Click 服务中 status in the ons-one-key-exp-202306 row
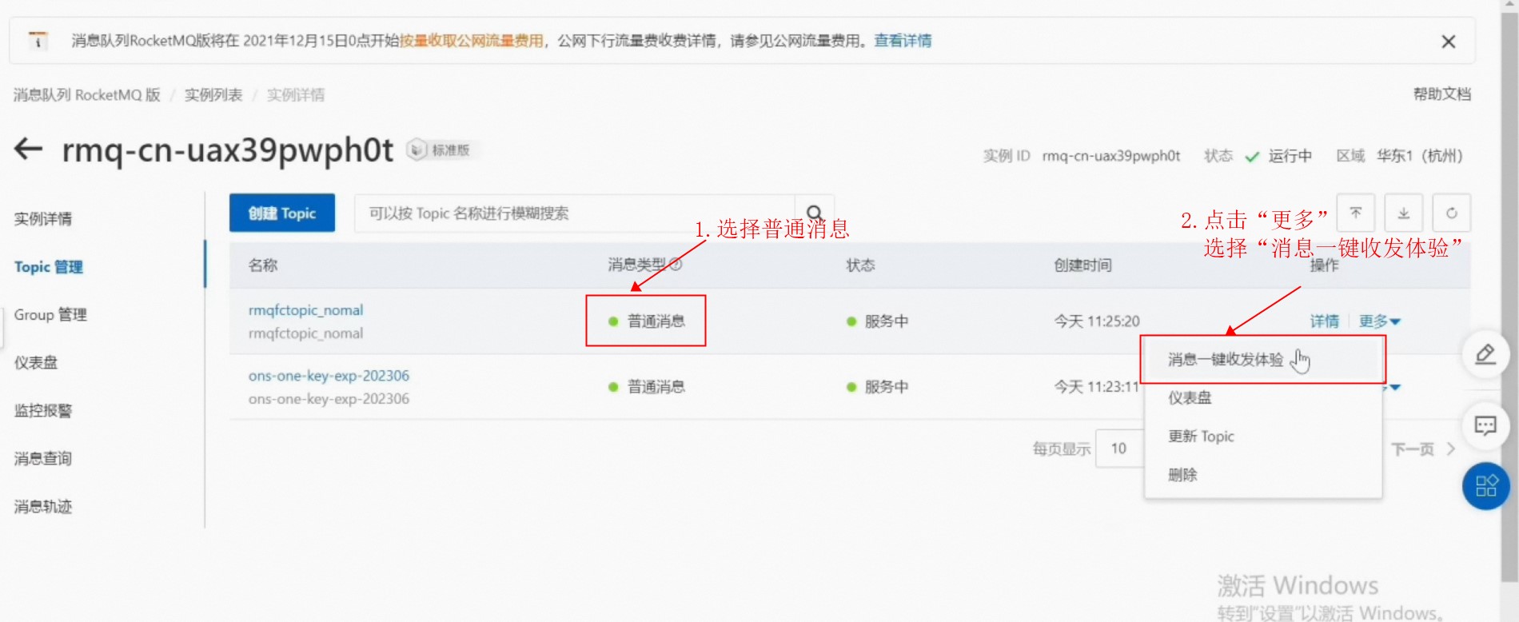Screen dimensions: 1519x622 pos(887,386)
